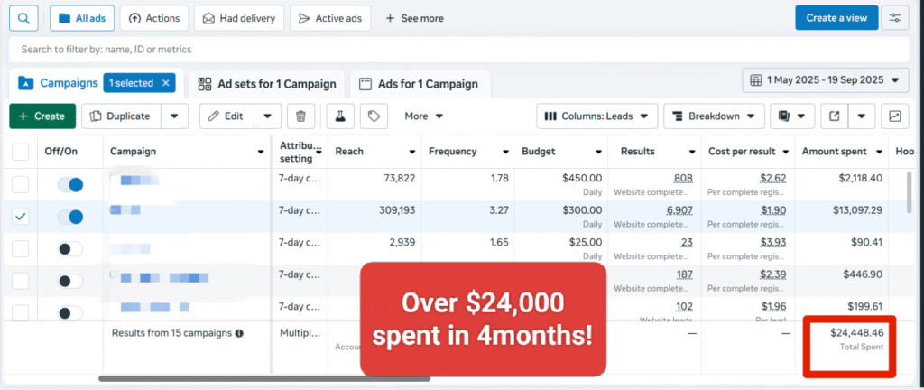Click the filter search input field
Viewport: 924px width, 390px height.
click(451, 49)
